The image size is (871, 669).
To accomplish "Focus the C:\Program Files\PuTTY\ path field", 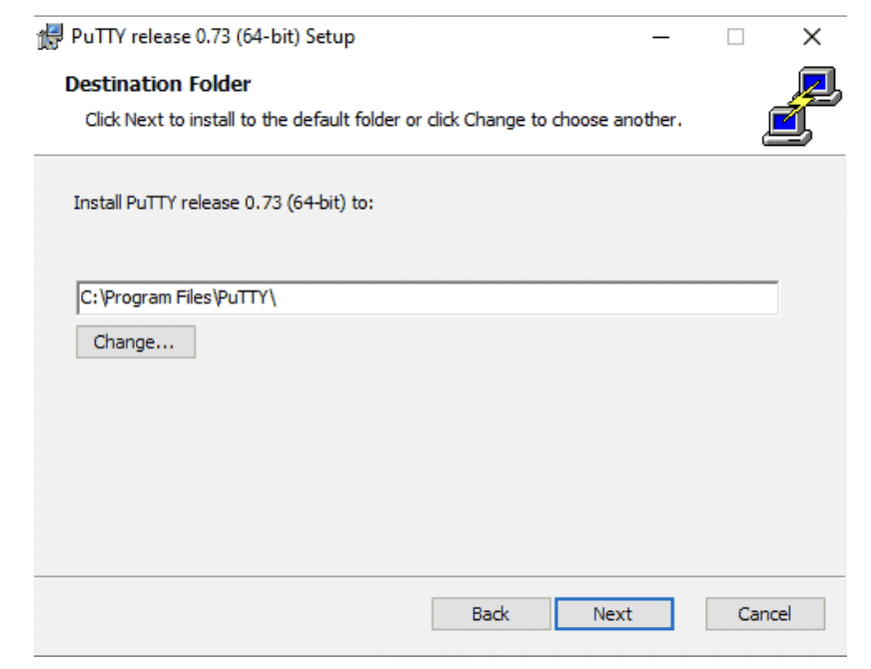I will [x=499, y=299].
